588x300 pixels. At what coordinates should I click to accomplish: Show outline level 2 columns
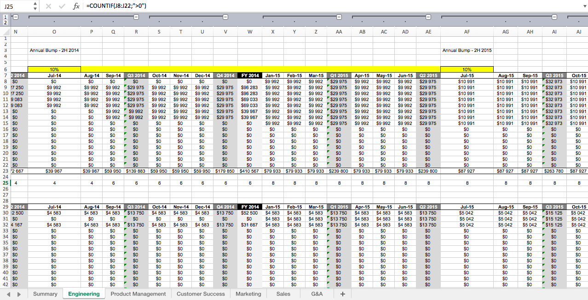(x=6, y=22)
